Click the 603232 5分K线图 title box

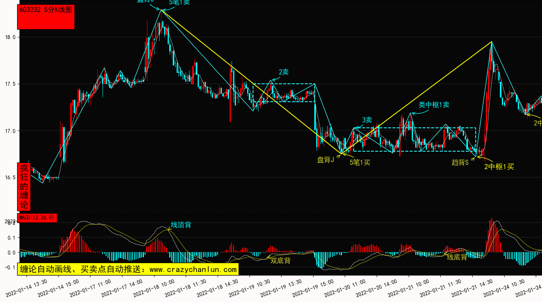coord(46,17)
